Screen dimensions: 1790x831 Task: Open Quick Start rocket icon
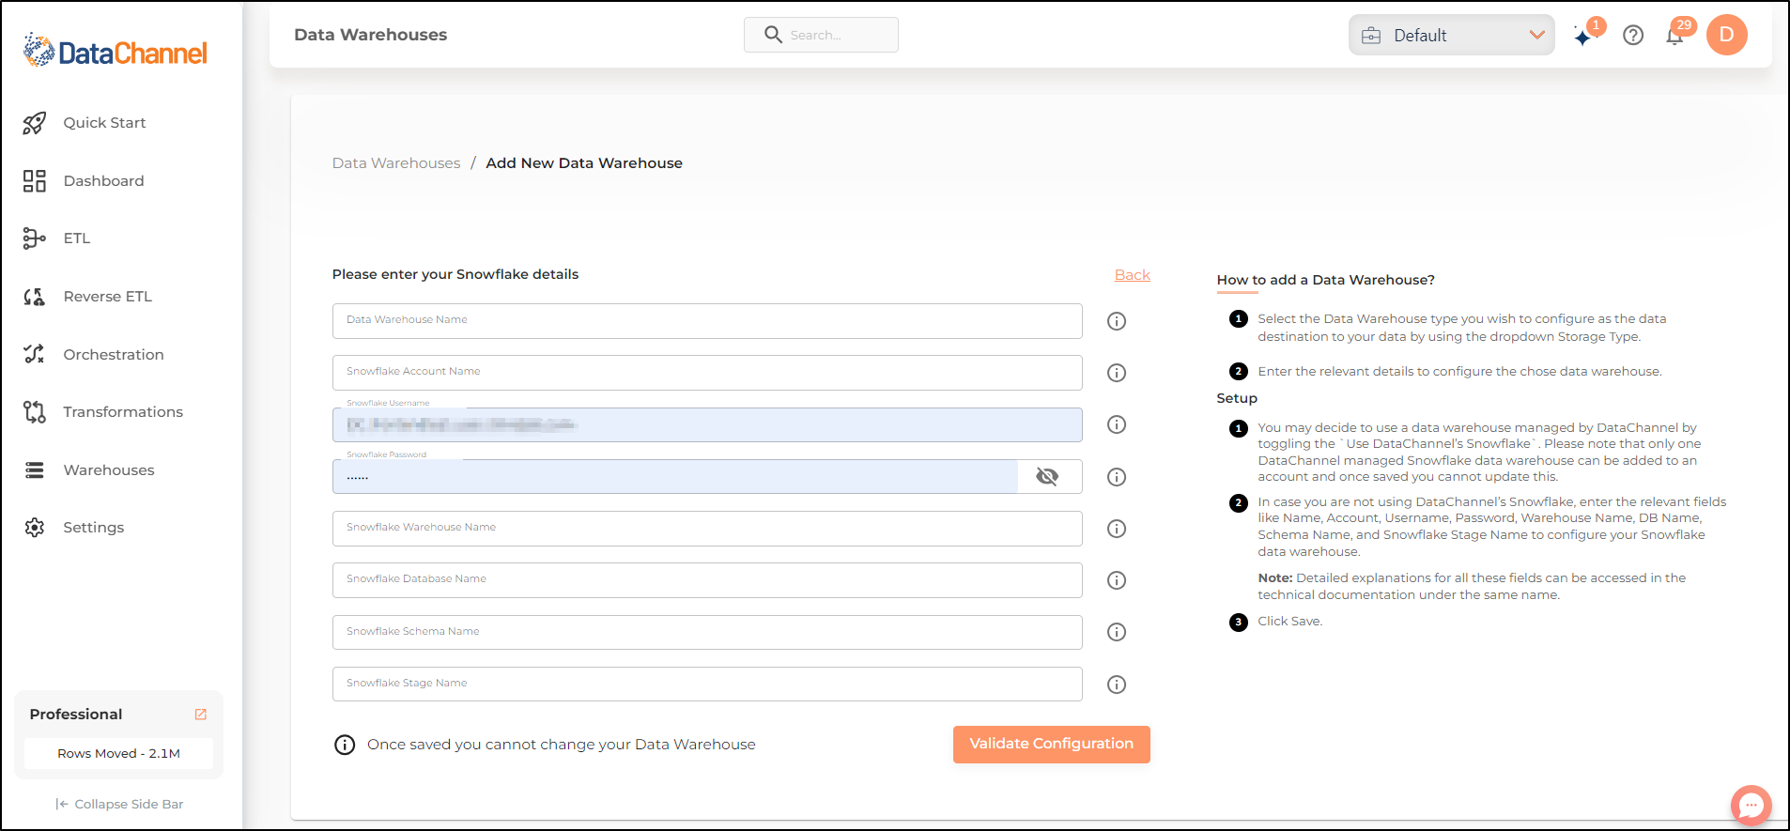[35, 123]
